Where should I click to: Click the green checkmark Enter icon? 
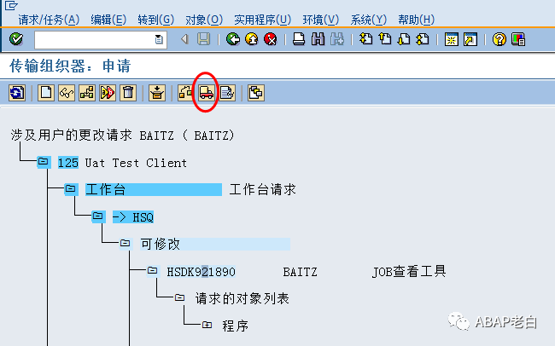point(16,39)
